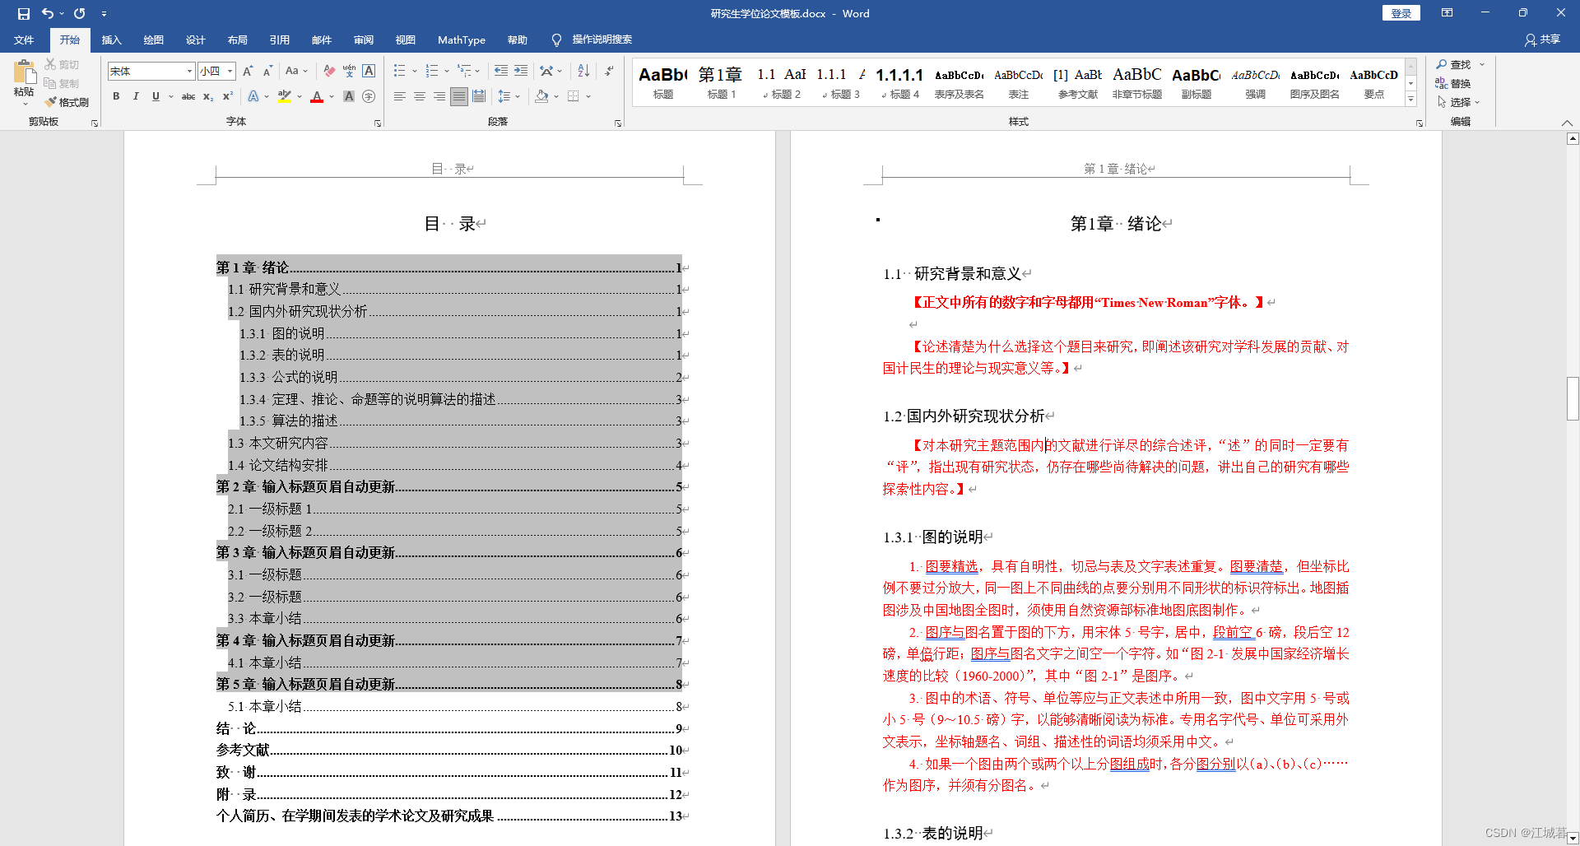Expand the styles gallery with the More arrow
Viewport: 1580px width, 846px height.
1410,99
